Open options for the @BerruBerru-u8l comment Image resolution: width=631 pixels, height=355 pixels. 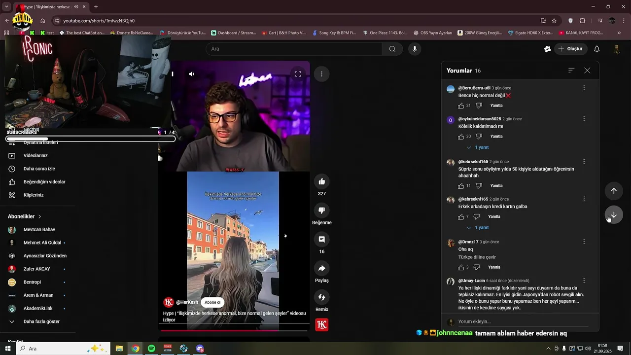[584, 88]
